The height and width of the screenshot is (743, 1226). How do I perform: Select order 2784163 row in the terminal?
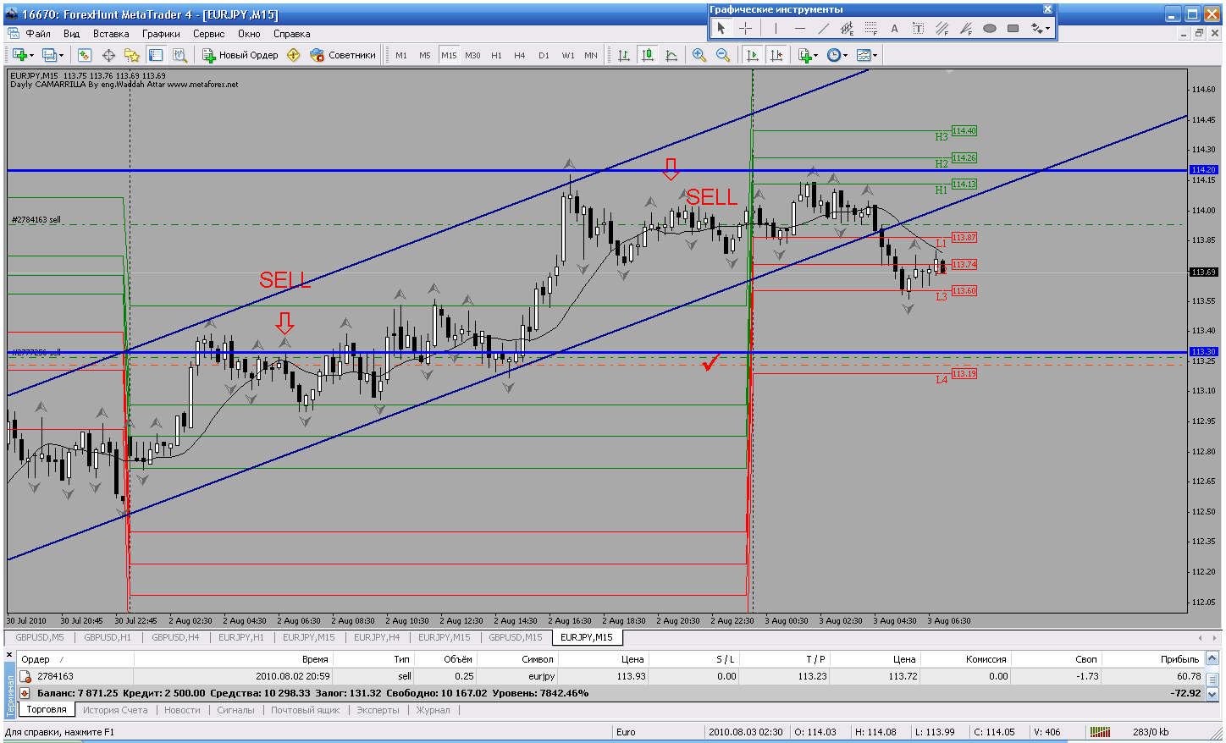[x=611, y=676]
